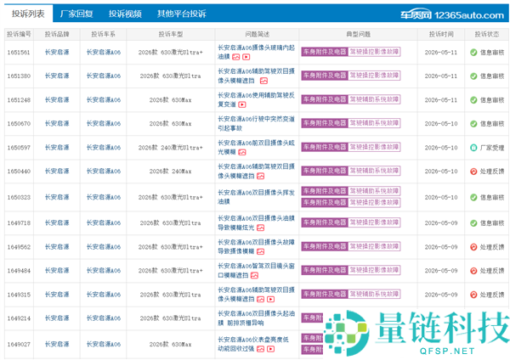This screenshot has height=360, width=510.
Task: Click series link 长安启源A06 in row 1650670
Action: [x=104, y=124]
